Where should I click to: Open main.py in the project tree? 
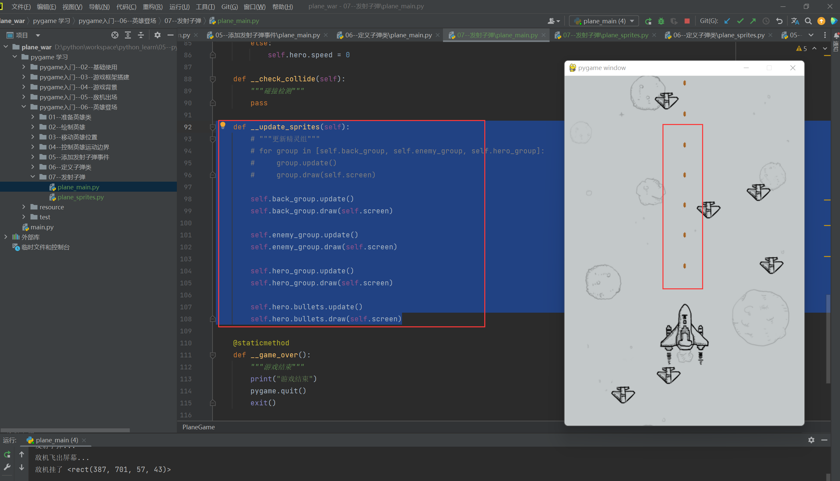click(42, 227)
